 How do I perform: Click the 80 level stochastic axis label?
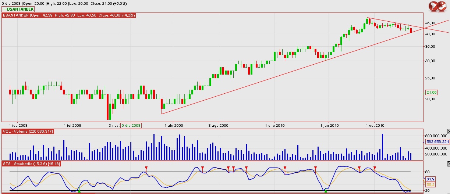point(427,172)
